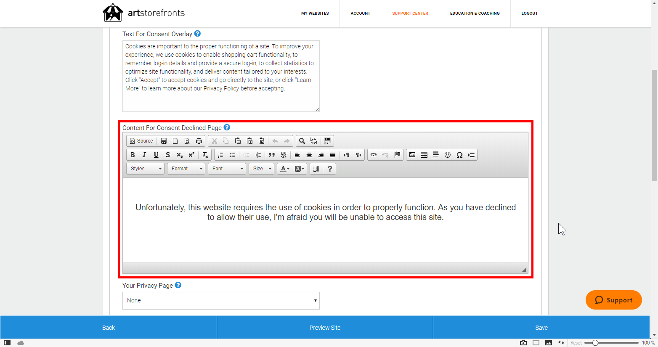Open Support Center menu

tap(410, 13)
